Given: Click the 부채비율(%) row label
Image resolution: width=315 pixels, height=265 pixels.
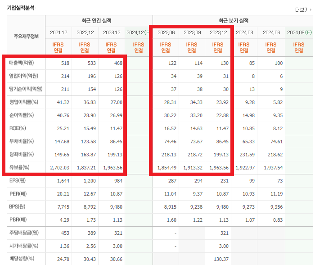Looking at the screenshot, I should pos(22,141).
